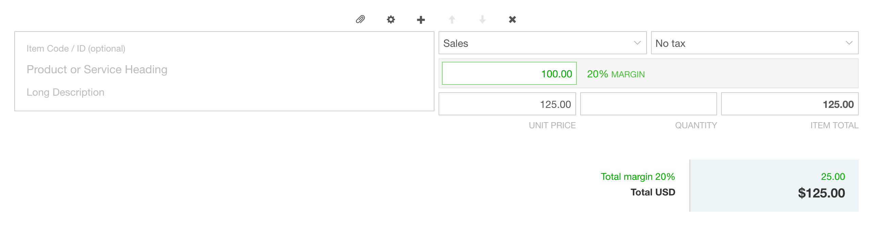873x227 pixels.
Task: Open the item settings gear icon
Action: pos(391,19)
